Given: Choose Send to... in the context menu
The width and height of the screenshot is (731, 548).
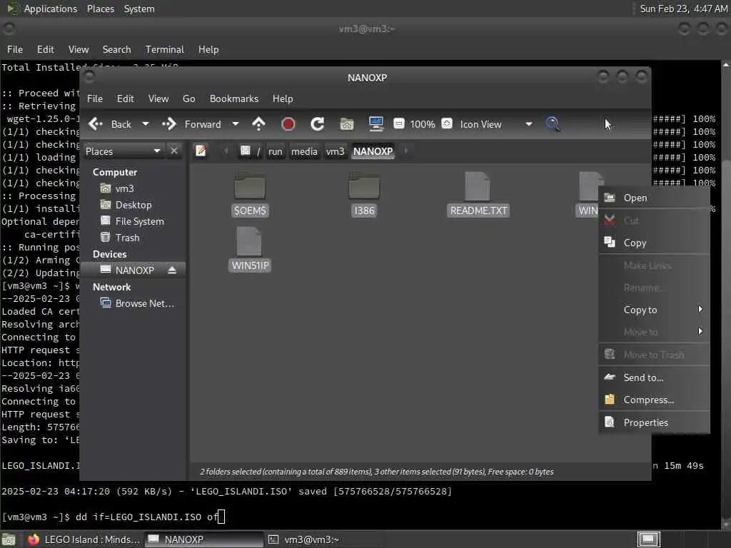Looking at the screenshot, I should tap(654, 377).
